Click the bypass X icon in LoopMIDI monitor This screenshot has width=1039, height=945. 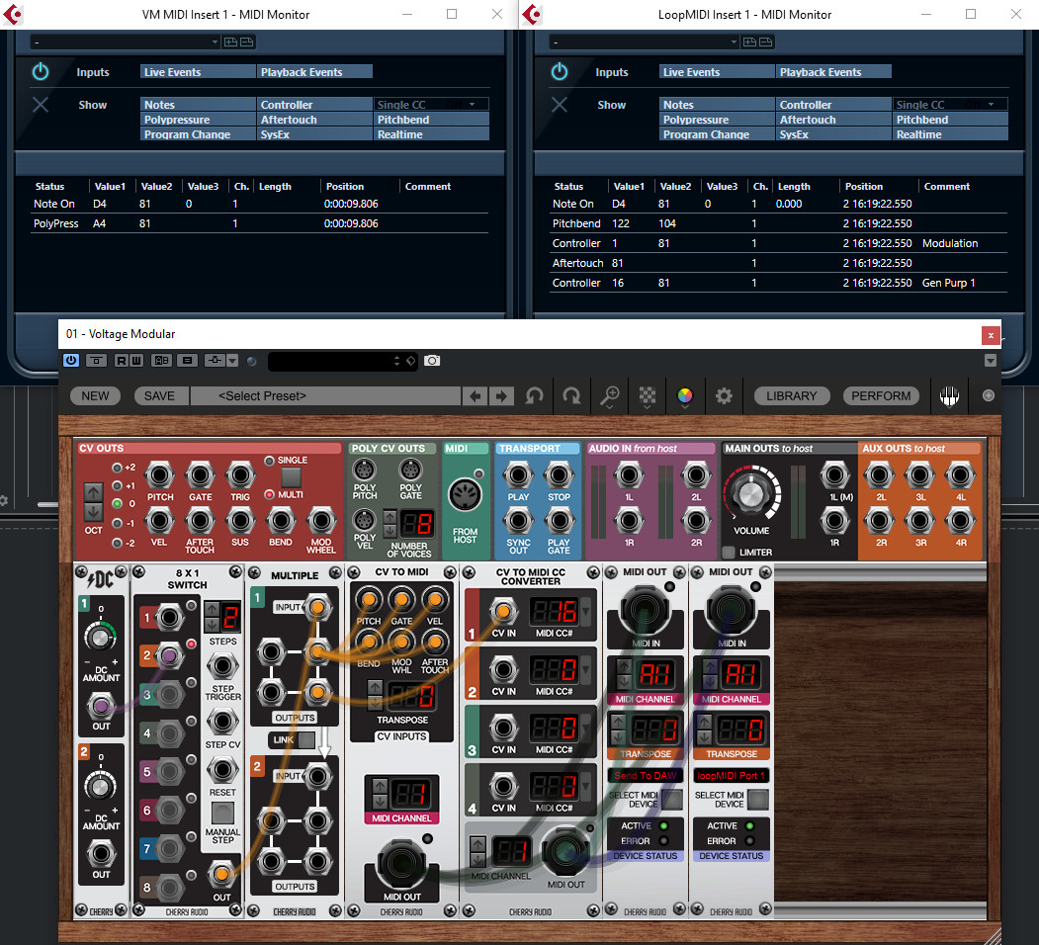click(560, 105)
